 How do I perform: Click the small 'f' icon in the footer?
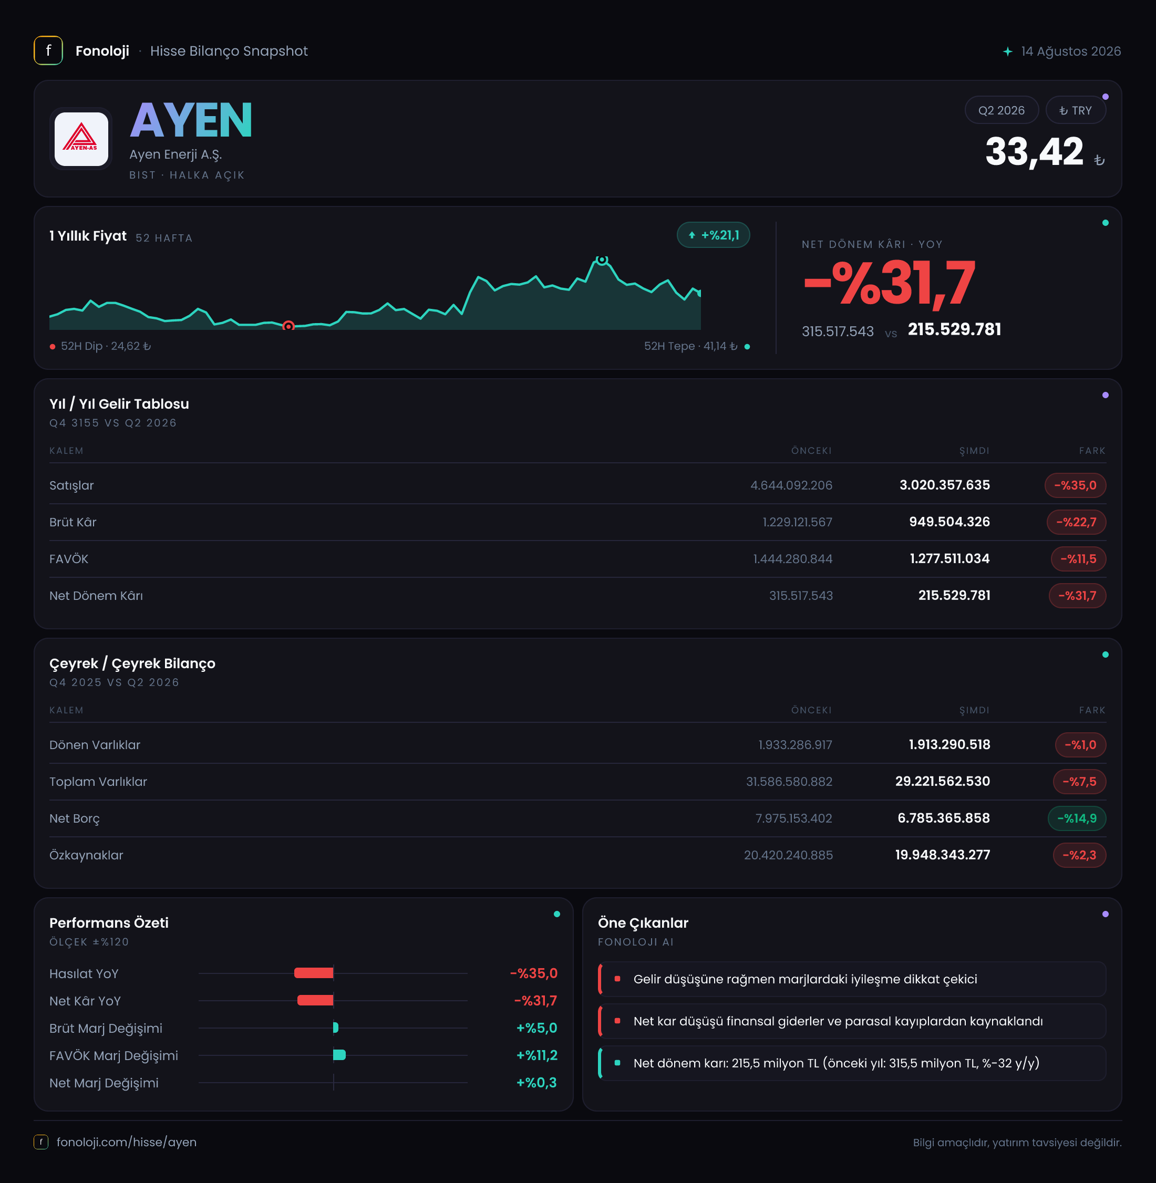42,1142
